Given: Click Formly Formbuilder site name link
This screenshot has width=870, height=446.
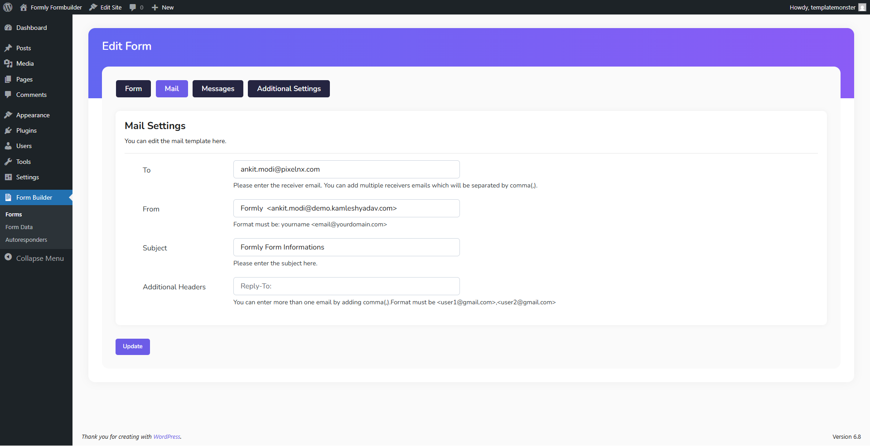Looking at the screenshot, I should 56,7.
